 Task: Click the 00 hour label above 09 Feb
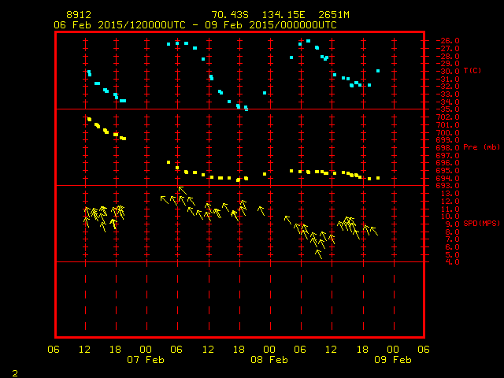click(x=393, y=350)
